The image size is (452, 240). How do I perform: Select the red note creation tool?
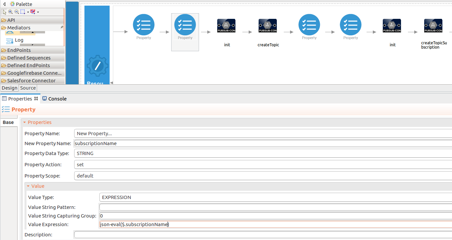(32, 12)
